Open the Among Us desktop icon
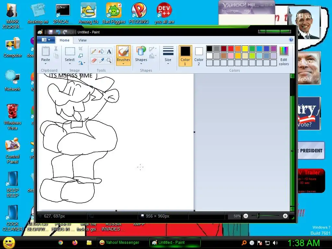 (88, 13)
